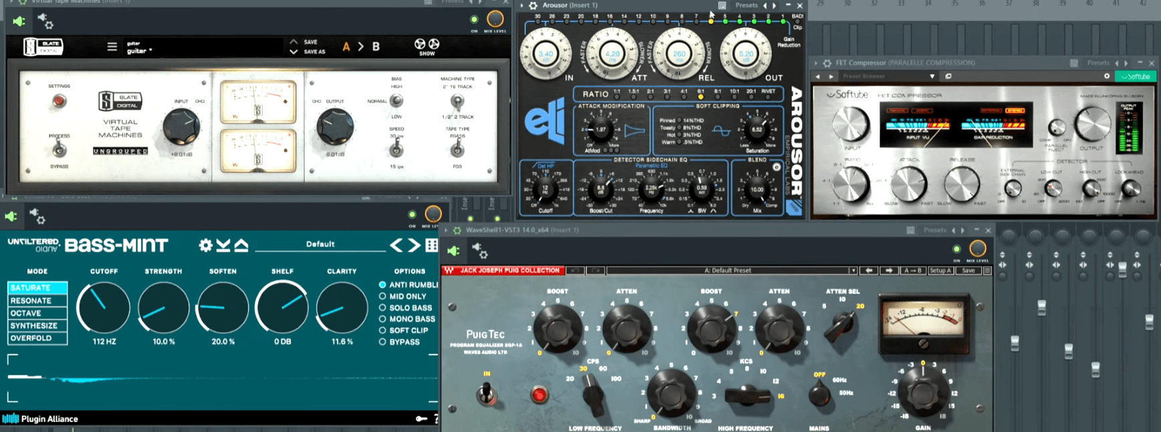Click the green plug icon in WaveShell

[454, 251]
